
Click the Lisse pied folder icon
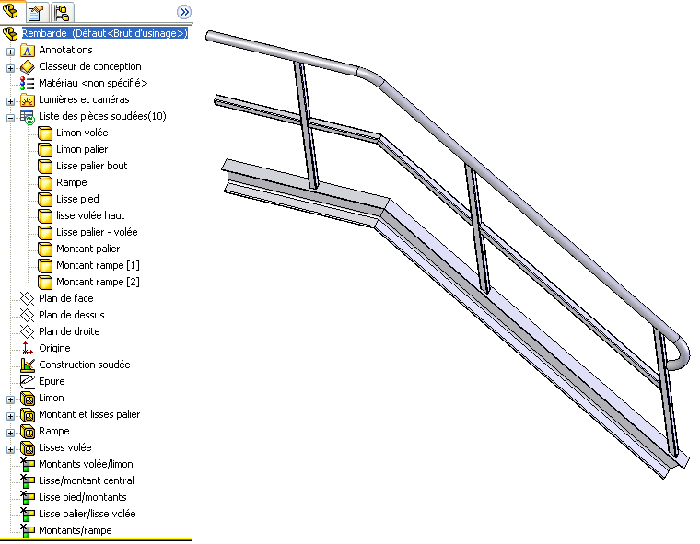coord(44,199)
